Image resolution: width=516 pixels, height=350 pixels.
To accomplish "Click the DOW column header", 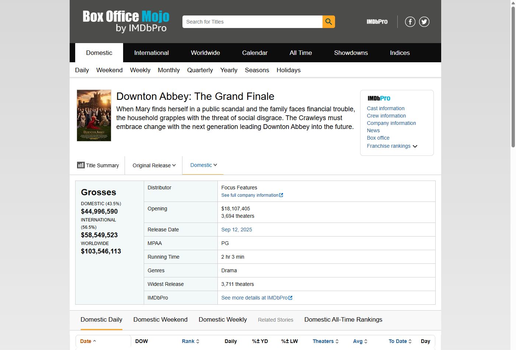I will (142, 341).
